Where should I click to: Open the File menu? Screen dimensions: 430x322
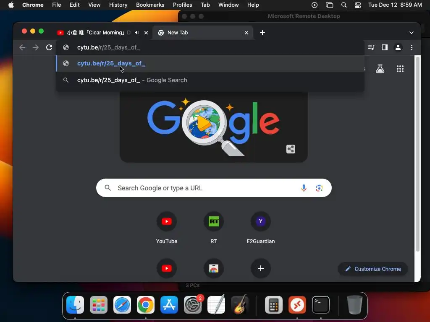click(57, 5)
